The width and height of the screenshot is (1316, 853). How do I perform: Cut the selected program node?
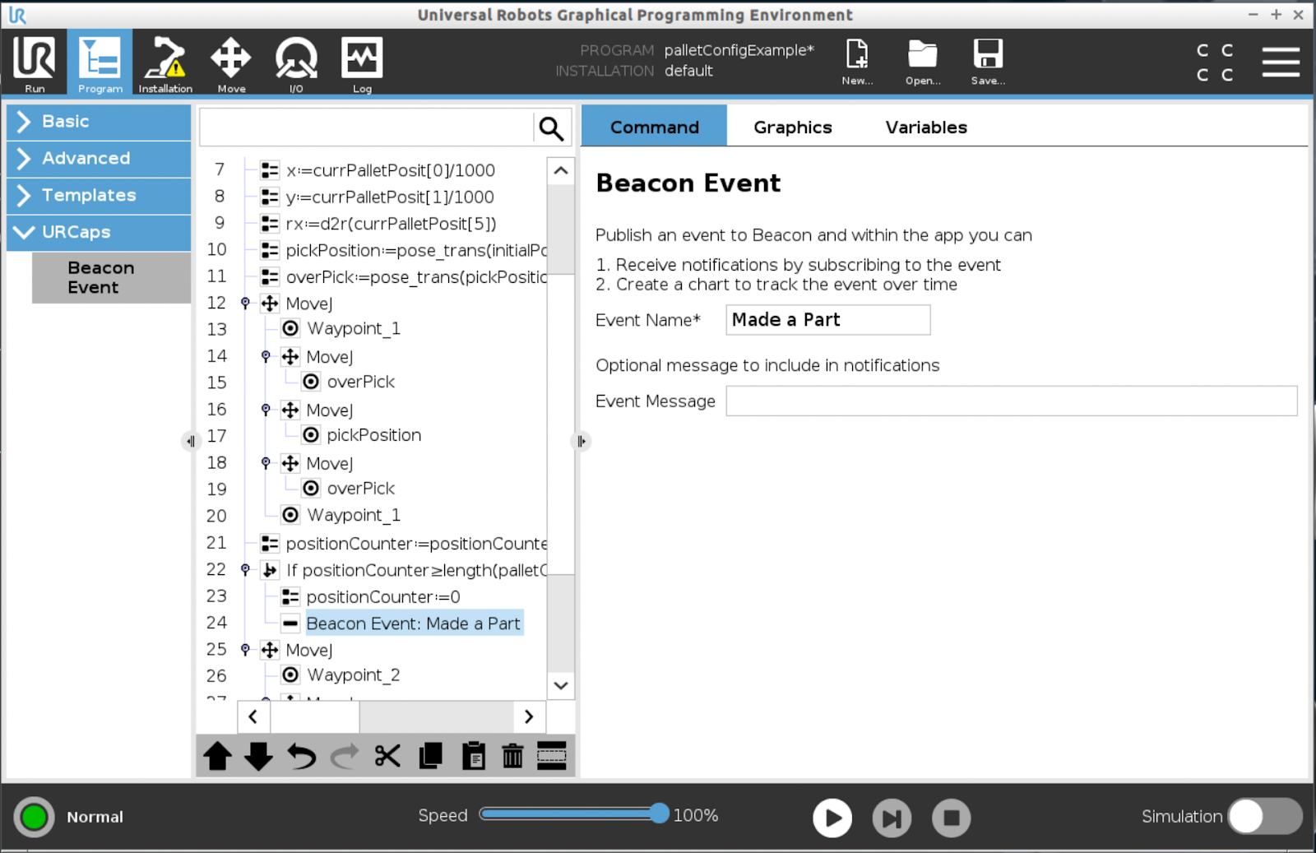pyautogui.click(x=387, y=756)
